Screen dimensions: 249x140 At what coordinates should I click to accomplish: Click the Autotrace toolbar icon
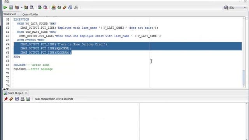coord(26,7)
